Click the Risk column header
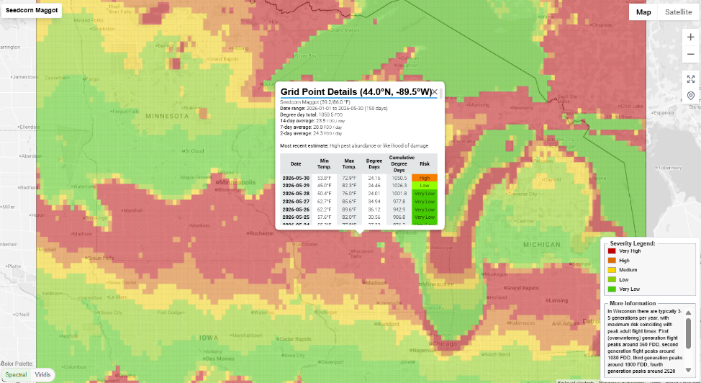This screenshot has width=701, height=383. [x=424, y=163]
